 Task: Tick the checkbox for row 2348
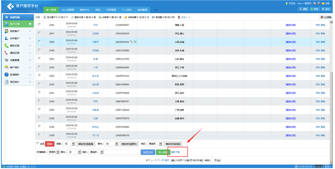39,50
